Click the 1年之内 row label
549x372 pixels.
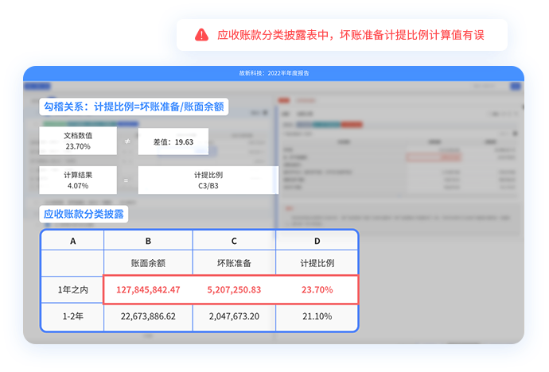[x=72, y=289]
